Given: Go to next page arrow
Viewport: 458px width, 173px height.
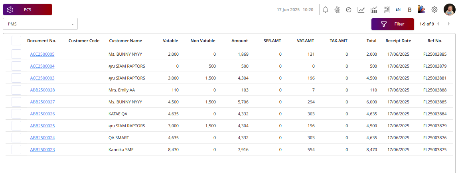Looking at the screenshot, I should [x=449, y=24].
